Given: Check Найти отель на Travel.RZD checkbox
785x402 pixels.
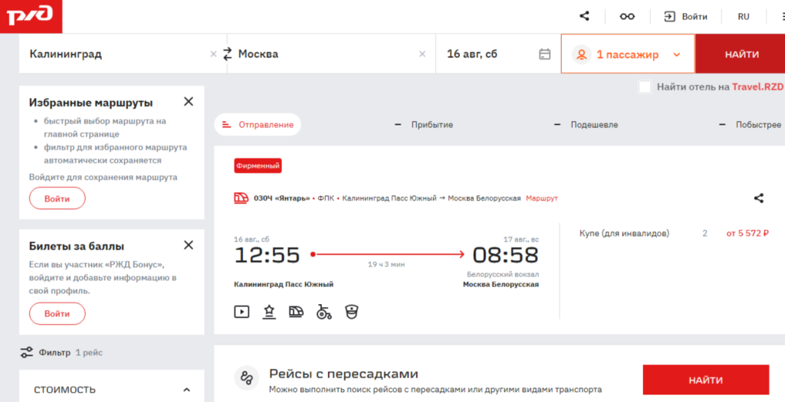Looking at the screenshot, I should coord(645,87).
